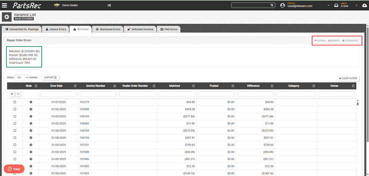
Task: Open the hamburger main menu
Action: [4, 5]
